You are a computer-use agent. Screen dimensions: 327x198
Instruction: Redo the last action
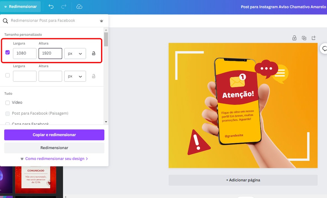pos(64,6)
